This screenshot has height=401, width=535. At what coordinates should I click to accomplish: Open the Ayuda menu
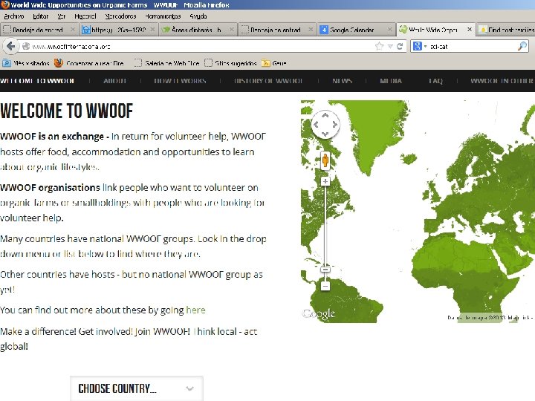198,16
